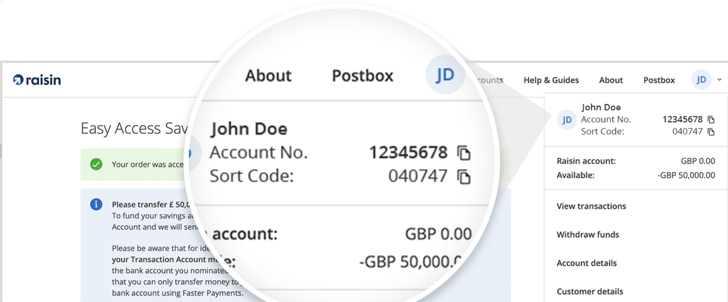Select View transactions
This screenshot has height=302, width=728.
coord(591,206)
